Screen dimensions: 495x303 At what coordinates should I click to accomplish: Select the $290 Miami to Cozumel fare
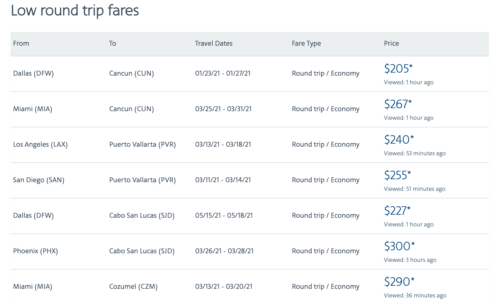click(399, 282)
